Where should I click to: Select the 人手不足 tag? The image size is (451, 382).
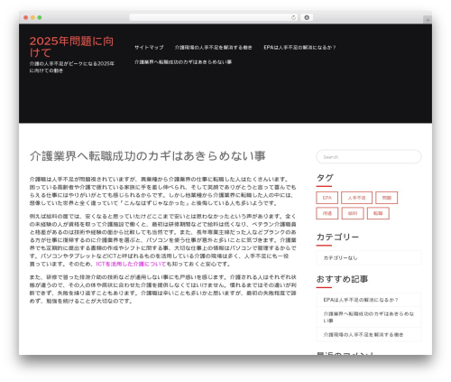pos(356,198)
